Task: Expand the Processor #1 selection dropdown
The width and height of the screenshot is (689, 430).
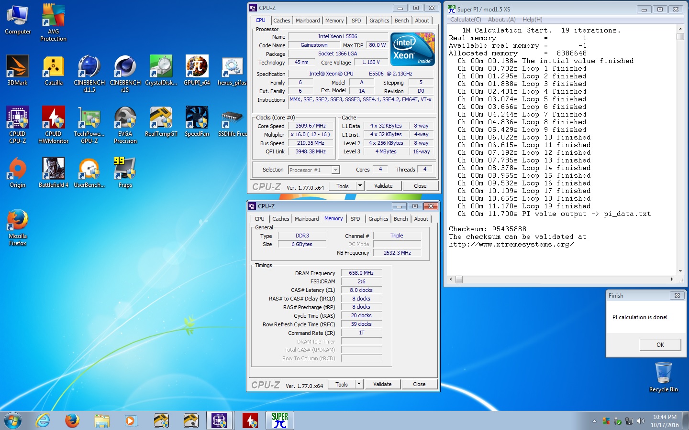Action: click(335, 170)
